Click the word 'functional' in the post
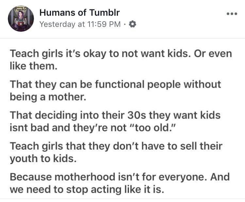This screenshot has width=245, height=202. point(120,84)
